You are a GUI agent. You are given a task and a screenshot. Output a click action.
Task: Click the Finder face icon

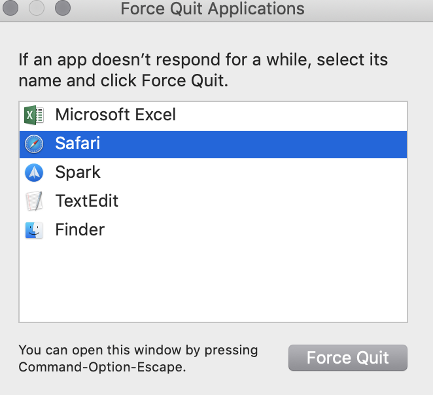[33, 230]
